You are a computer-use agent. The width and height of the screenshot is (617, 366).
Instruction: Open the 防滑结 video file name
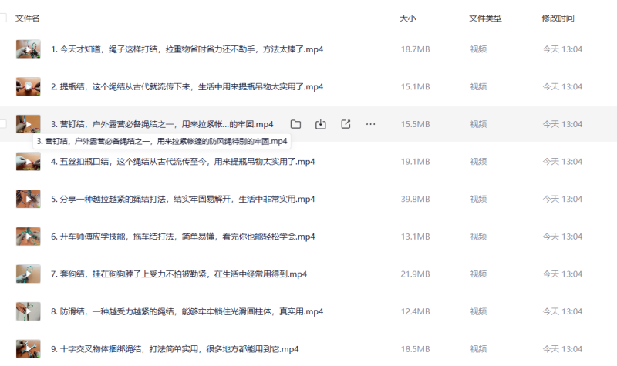coord(186,311)
